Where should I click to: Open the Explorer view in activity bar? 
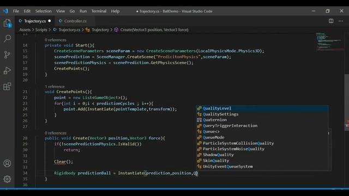click(7, 23)
